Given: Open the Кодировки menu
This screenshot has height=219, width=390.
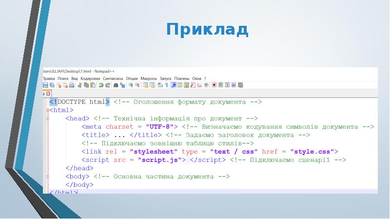Looking at the screenshot, I should [x=90, y=79].
